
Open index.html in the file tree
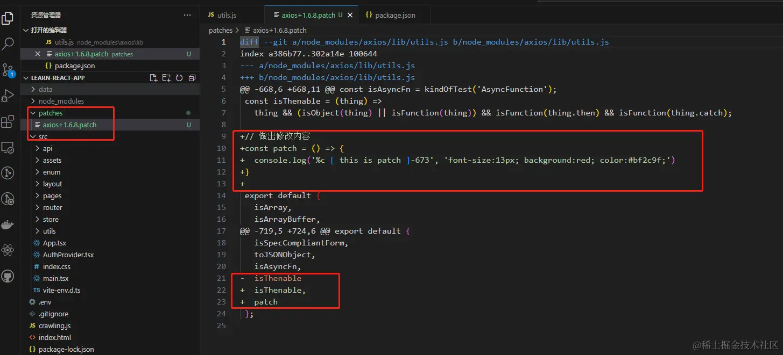point(110,337)
